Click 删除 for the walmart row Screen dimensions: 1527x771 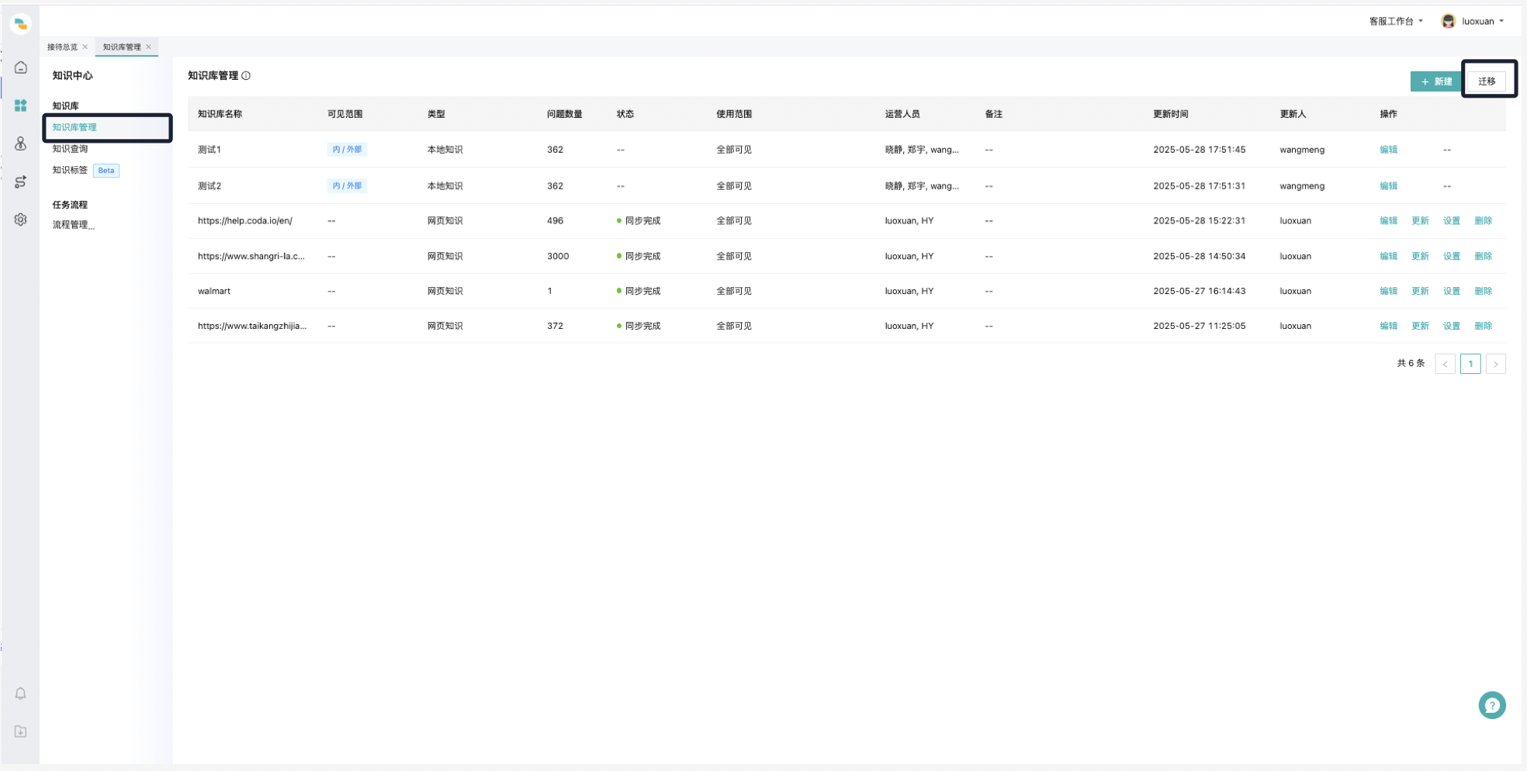coord(1483,291)
